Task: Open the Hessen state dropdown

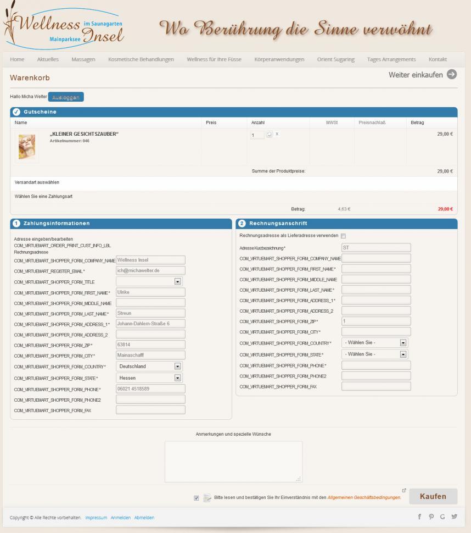Action: pos(177,377)
